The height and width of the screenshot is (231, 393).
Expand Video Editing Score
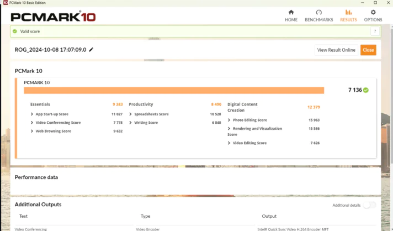tap(229, 143)
